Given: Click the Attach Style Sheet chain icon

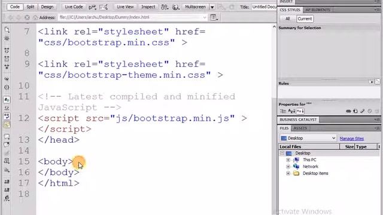Looking at the screenshot, I should (348, 111).
